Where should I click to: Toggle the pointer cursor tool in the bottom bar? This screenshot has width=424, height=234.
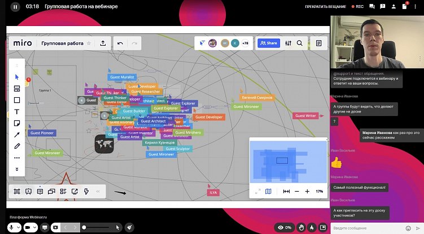point(117,227)
